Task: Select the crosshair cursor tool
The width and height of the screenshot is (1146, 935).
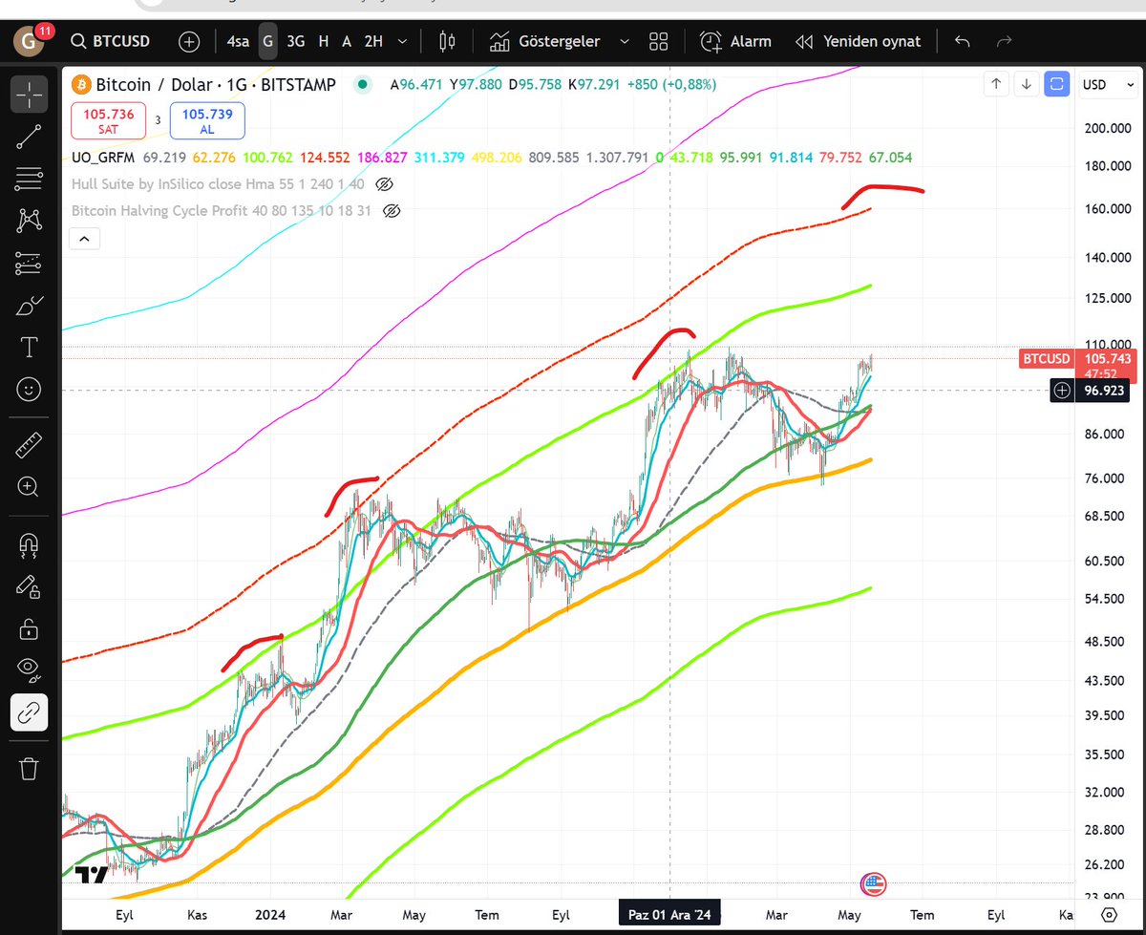Action: pyautogui.click(x=30, y=94)
